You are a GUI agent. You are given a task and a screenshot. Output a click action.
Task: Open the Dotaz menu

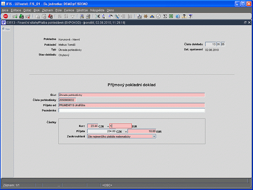click(x=27, y=10)
